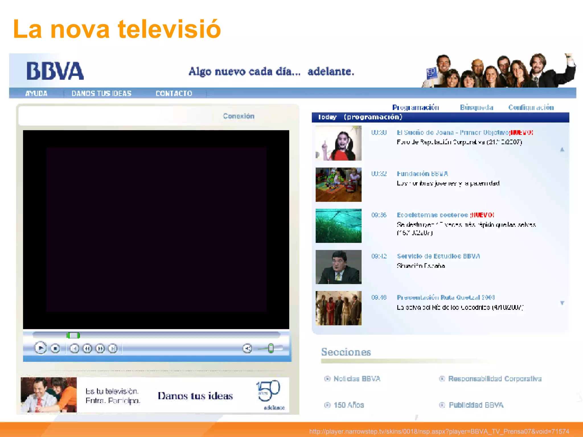Viewport: 583px width, 437px height.
Task: Click the volume slider handle
Action: (x=271, y=348)
